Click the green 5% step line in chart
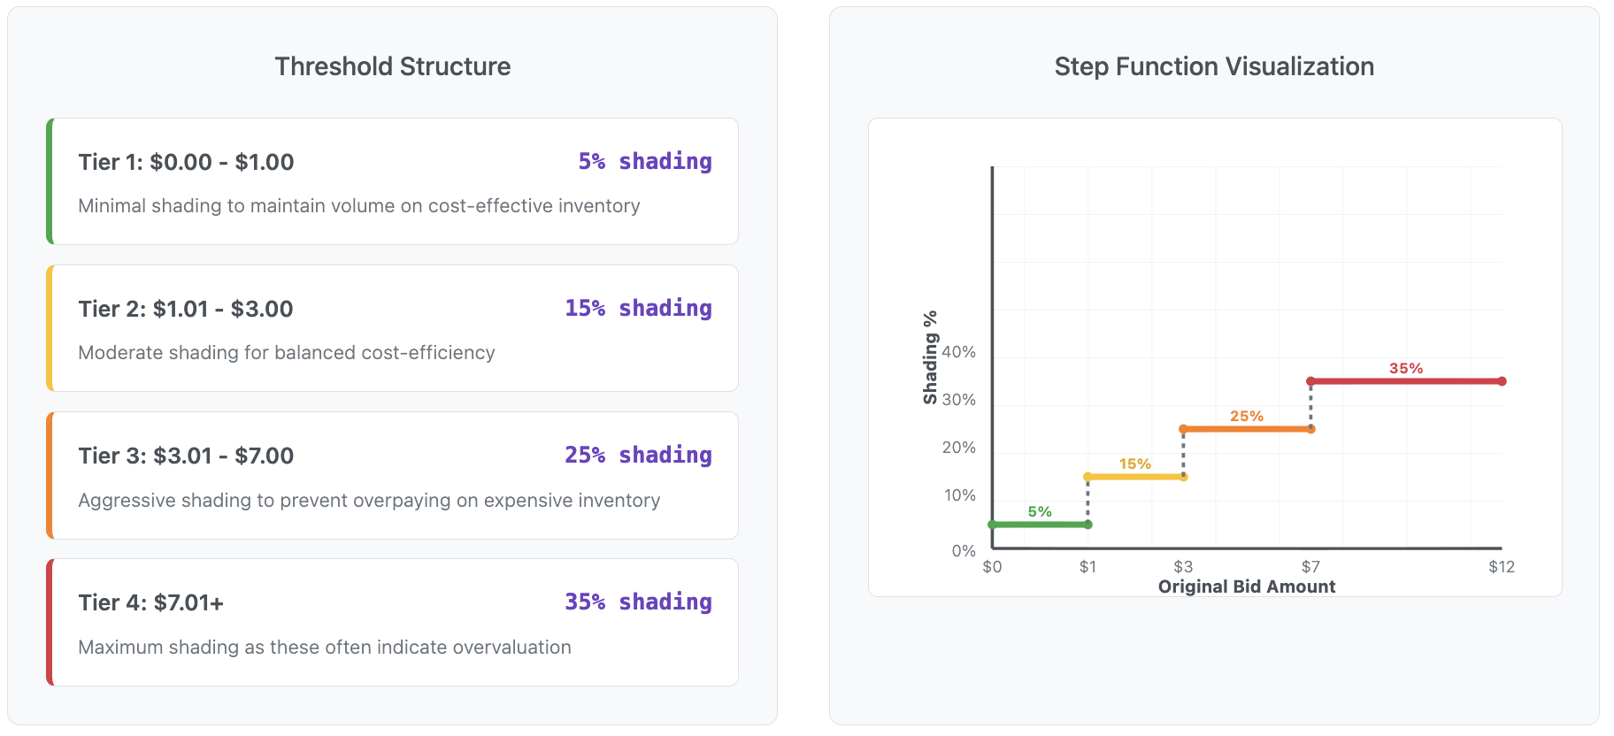This screenshot has height=736, width=1614. pos(1040,525)
